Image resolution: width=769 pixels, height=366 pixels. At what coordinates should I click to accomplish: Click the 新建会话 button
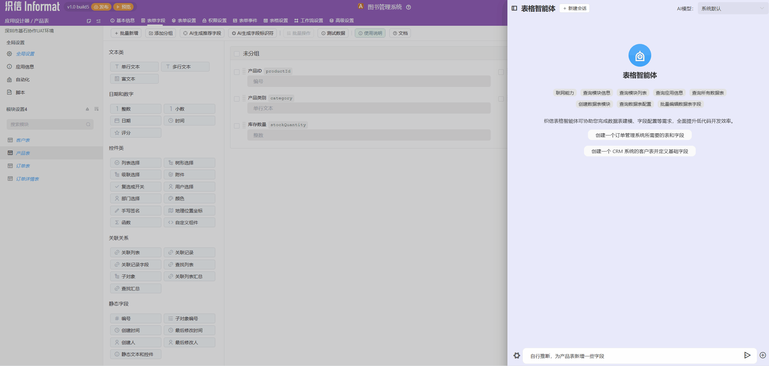574,8
